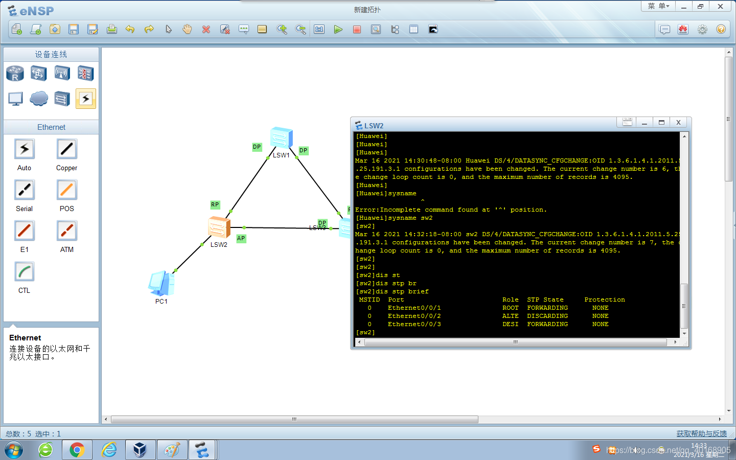This screenshot has width=736, height=460.
Task: Zoom out of the topology canvas
Action: pos(301,29)
